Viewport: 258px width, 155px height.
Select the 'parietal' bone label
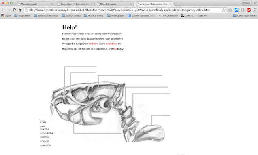[x=45, y=137]
